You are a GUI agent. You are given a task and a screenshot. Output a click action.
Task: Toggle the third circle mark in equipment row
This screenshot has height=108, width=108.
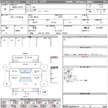pyautogui.click(x=19, y=40)
